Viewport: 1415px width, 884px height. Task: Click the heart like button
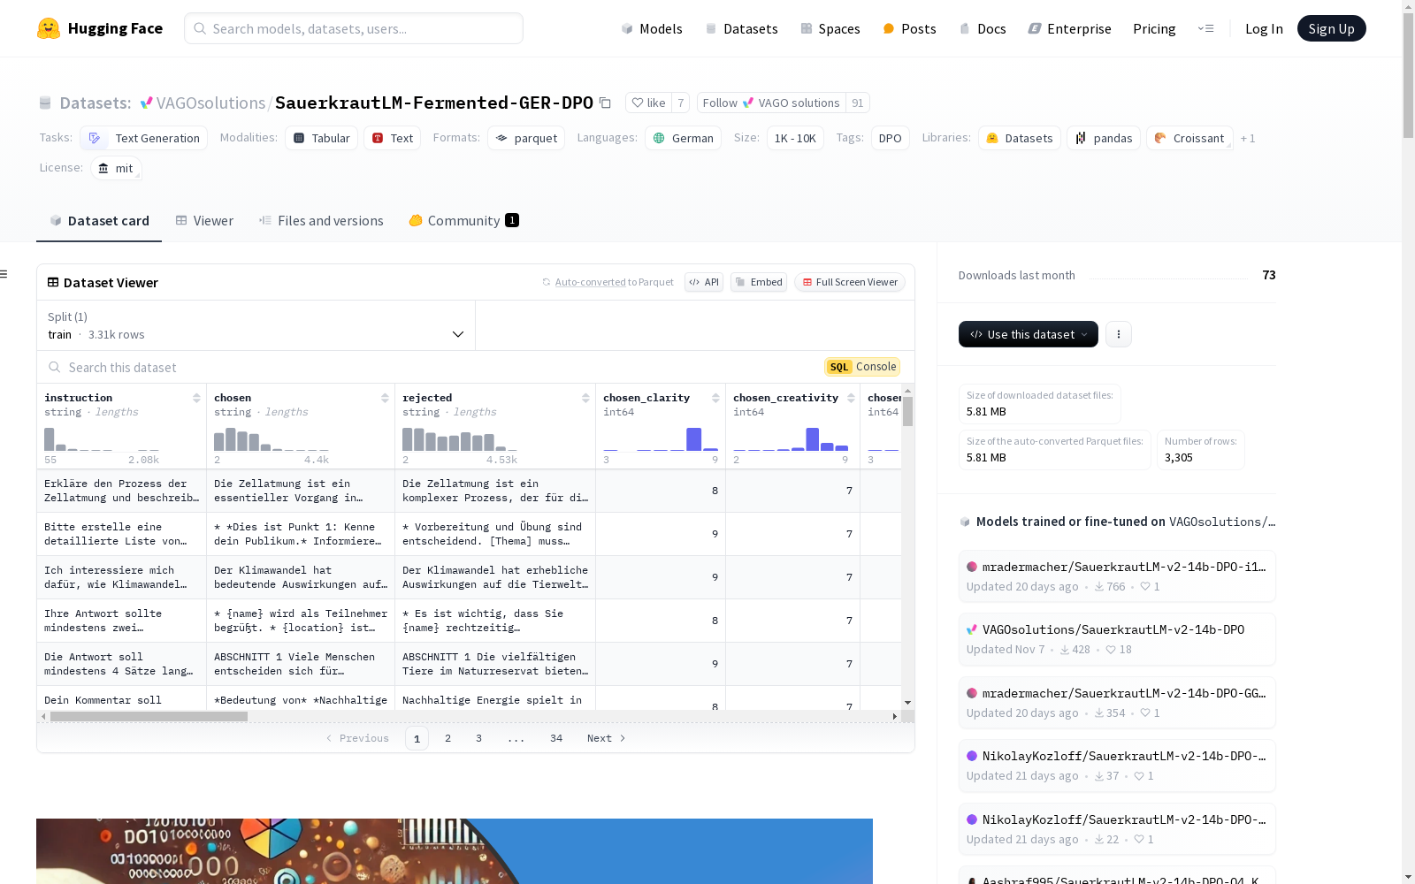[648, 103]
